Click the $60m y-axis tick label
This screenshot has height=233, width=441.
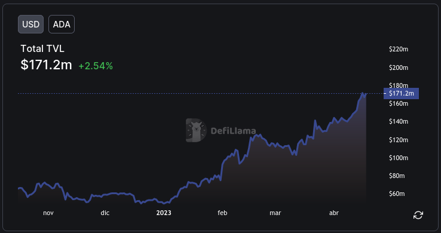click(397, 194)
